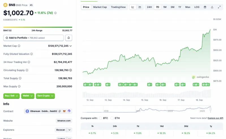Open the news marker under 13. Sep
This screenshot has height=139, width=226.
point(108,85)
